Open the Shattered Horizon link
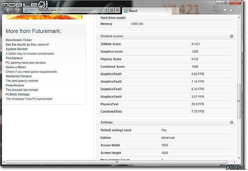Screen dimensions: 248x171 pos(19,76)
